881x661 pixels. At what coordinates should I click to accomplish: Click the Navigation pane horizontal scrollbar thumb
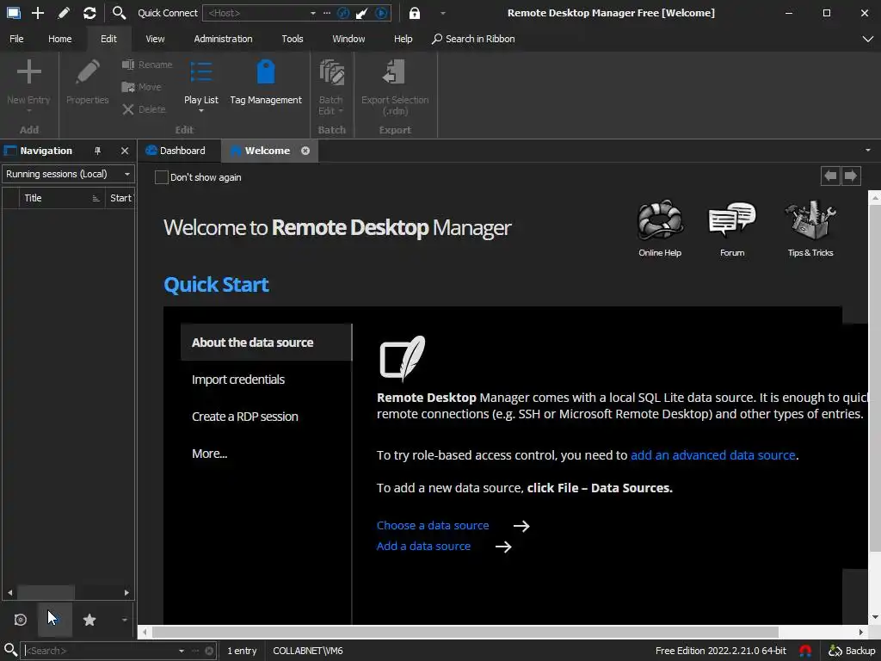[x=46, y=592]
